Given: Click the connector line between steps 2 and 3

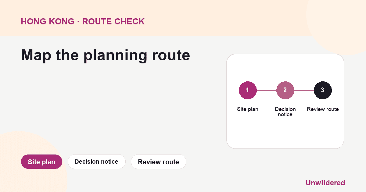Looking at the screenshot, I should (x=304, y=91).
